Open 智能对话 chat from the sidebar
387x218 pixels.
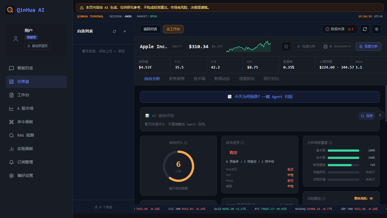[x=36, y=68]
